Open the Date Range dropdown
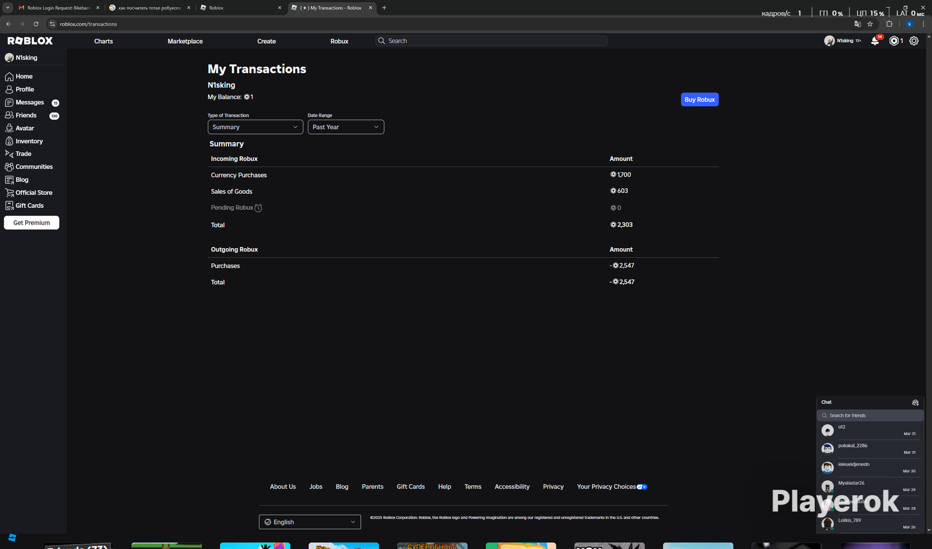 (346, 127)
